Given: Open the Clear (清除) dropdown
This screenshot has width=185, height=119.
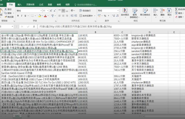Looking at the screenshot, I should pos(179,17).
